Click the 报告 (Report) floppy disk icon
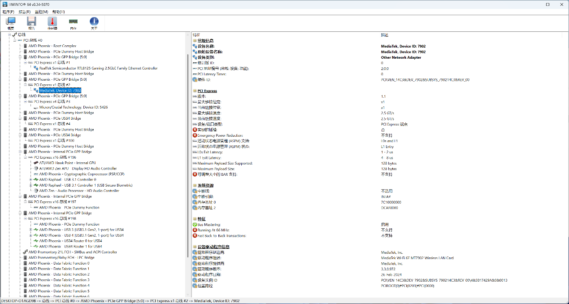 click(31, 23)
